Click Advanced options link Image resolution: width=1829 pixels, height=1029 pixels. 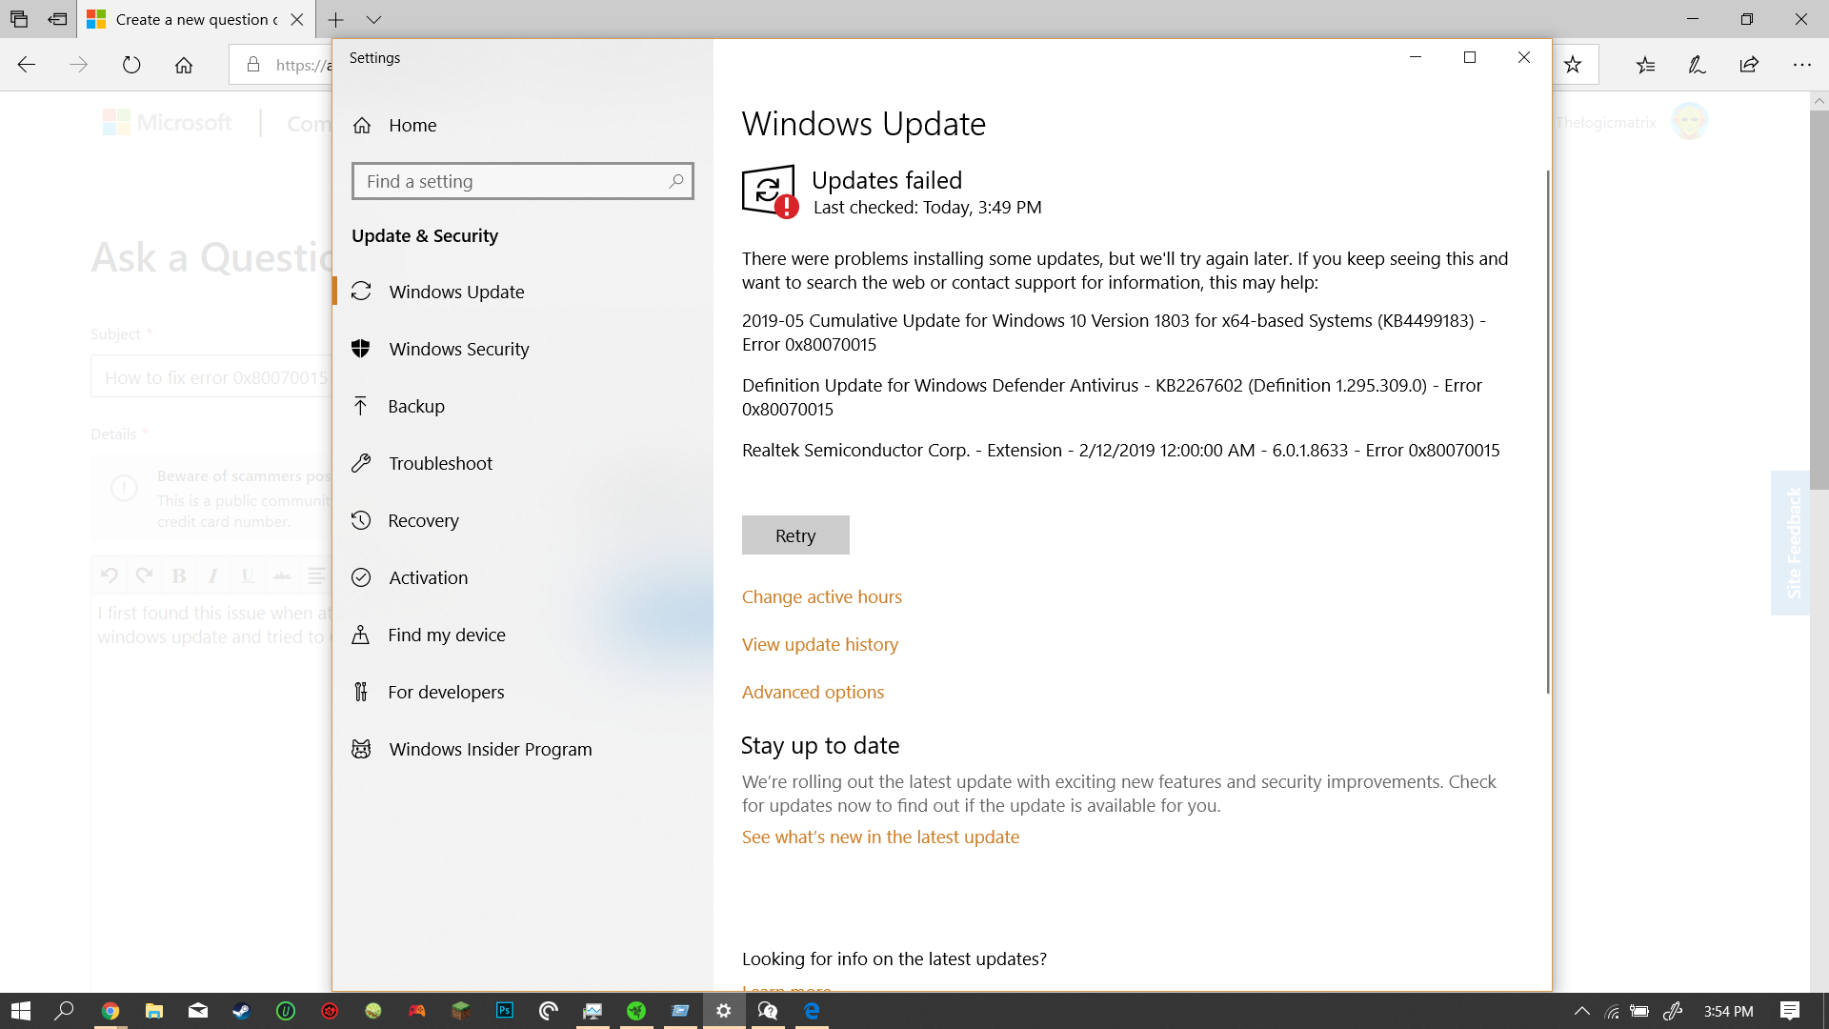[813, 692]
